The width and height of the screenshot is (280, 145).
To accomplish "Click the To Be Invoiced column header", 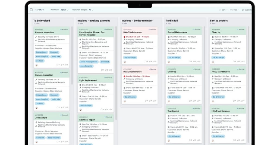I will click(x=42, y=21).
